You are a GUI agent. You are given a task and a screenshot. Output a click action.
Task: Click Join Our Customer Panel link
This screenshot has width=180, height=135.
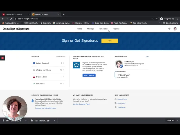pyautogui.click(x=81, y=104)
